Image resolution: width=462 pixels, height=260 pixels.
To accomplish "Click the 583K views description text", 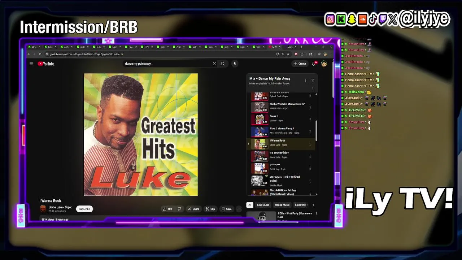I will tap(55, 220).
